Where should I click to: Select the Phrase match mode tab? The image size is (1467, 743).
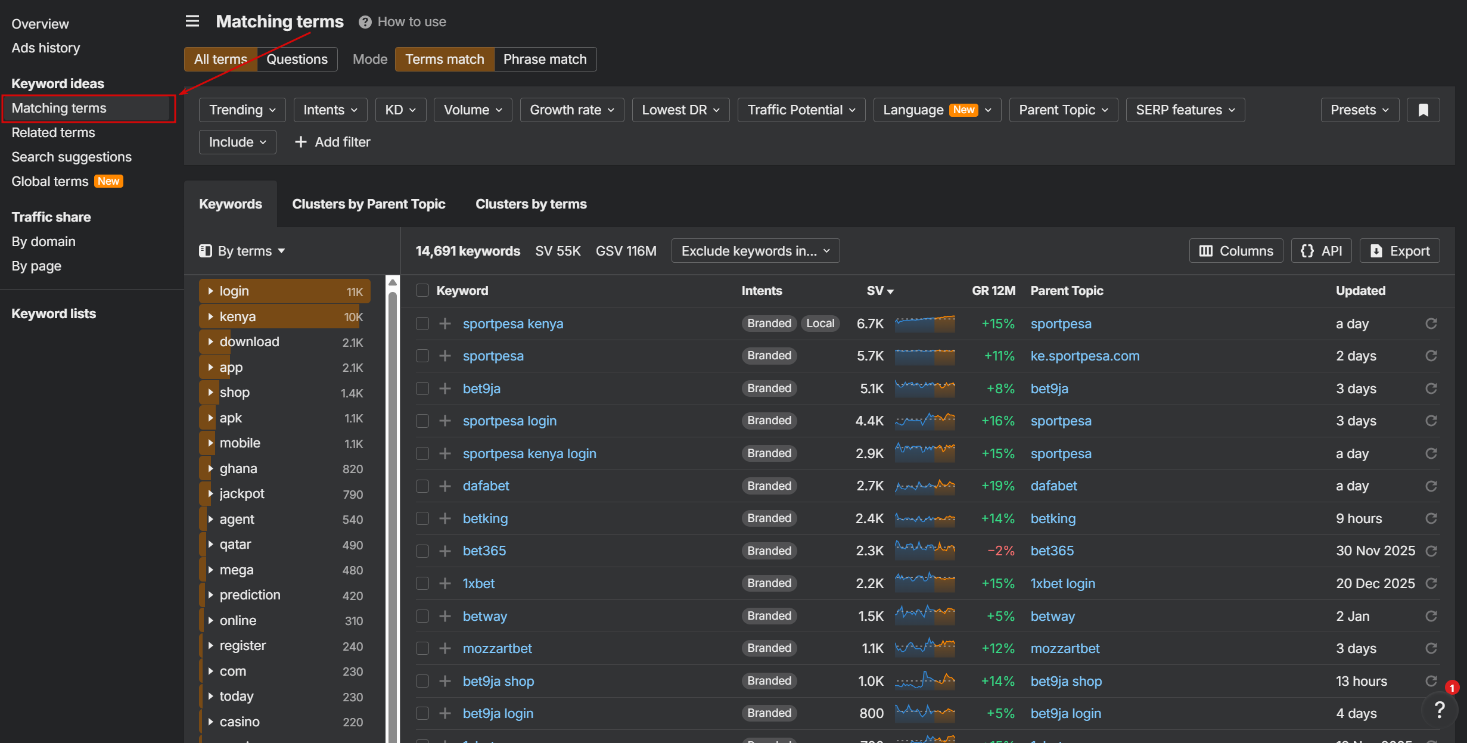(545, 59)
